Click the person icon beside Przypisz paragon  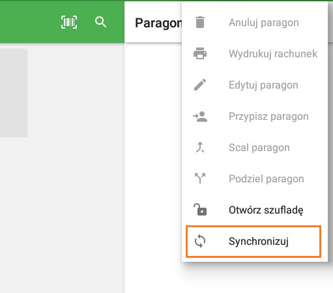200,117
